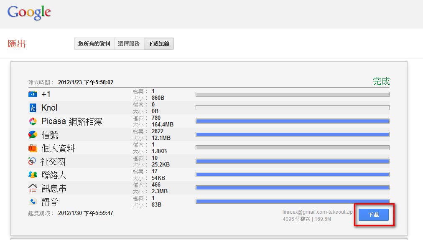Click the +1 progress bar
This screenshot has height=240, width=423.
pyautogui.click(x=293, y=94)
